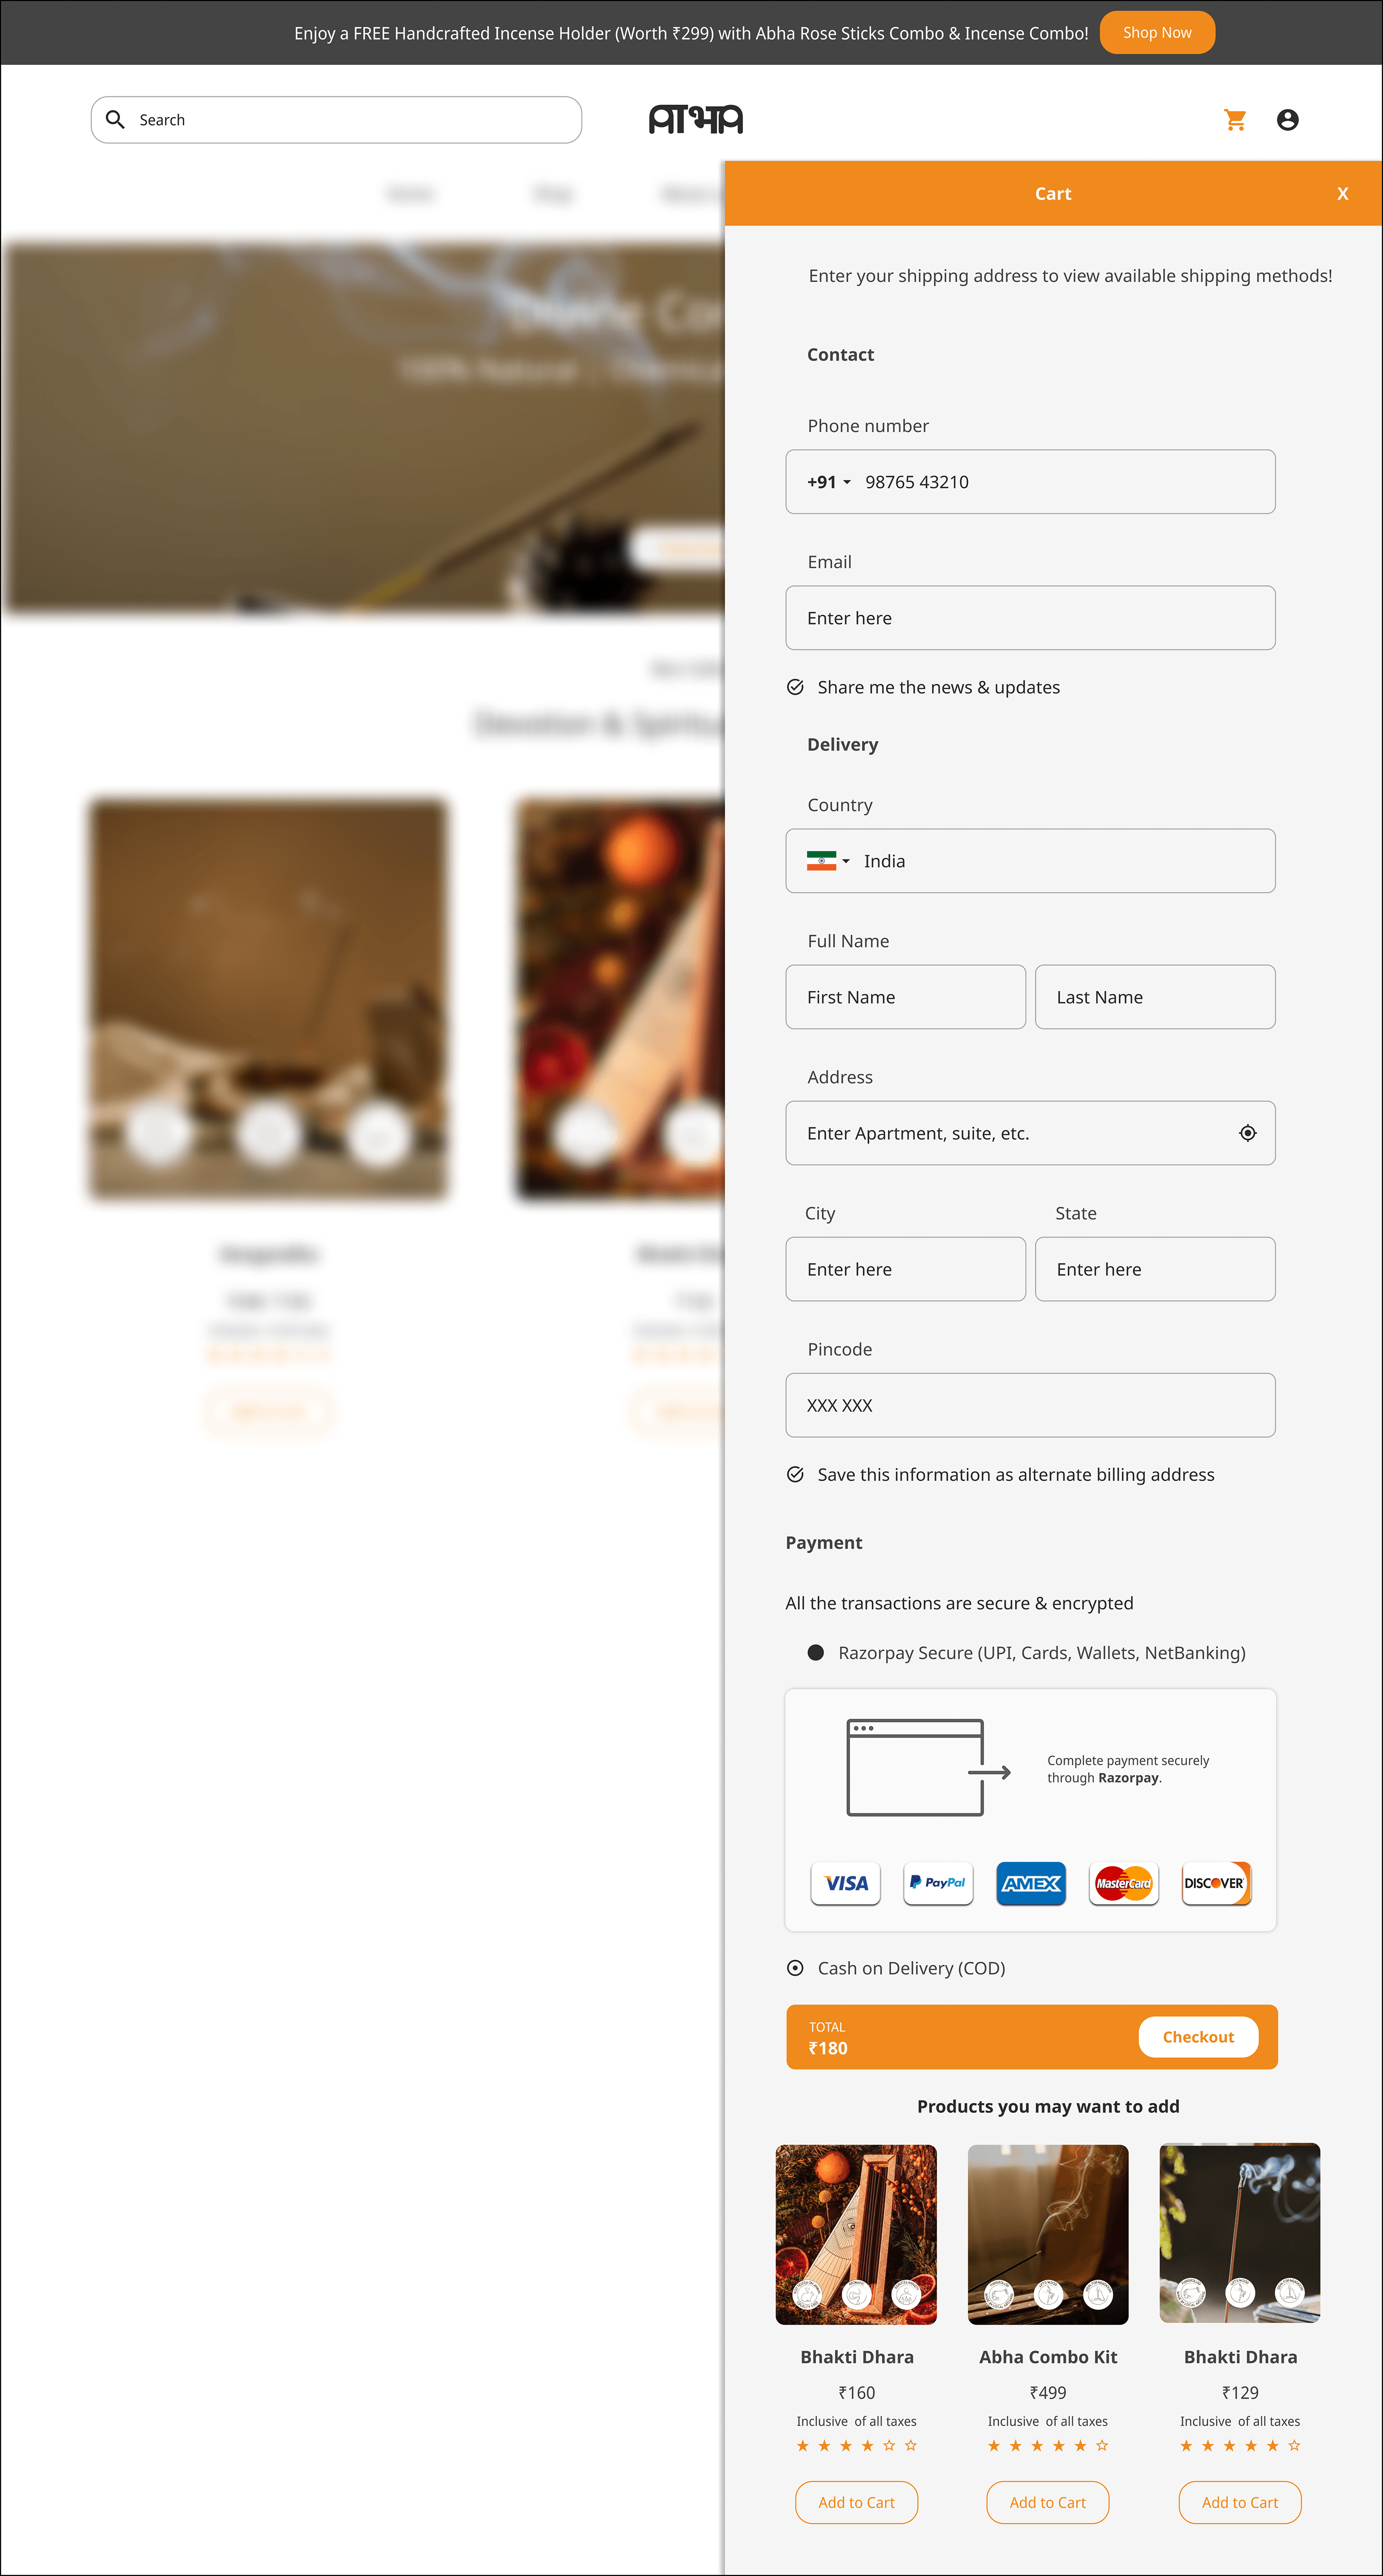
Task: Open the ₹160 Bhakti Dhara product image
Action: pyautogui.click(x=856, y=2234)
